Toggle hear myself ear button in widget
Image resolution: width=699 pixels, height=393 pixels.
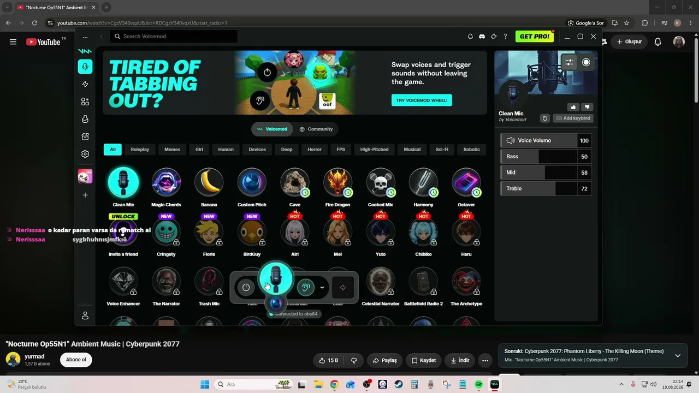[x=305, y=288]
